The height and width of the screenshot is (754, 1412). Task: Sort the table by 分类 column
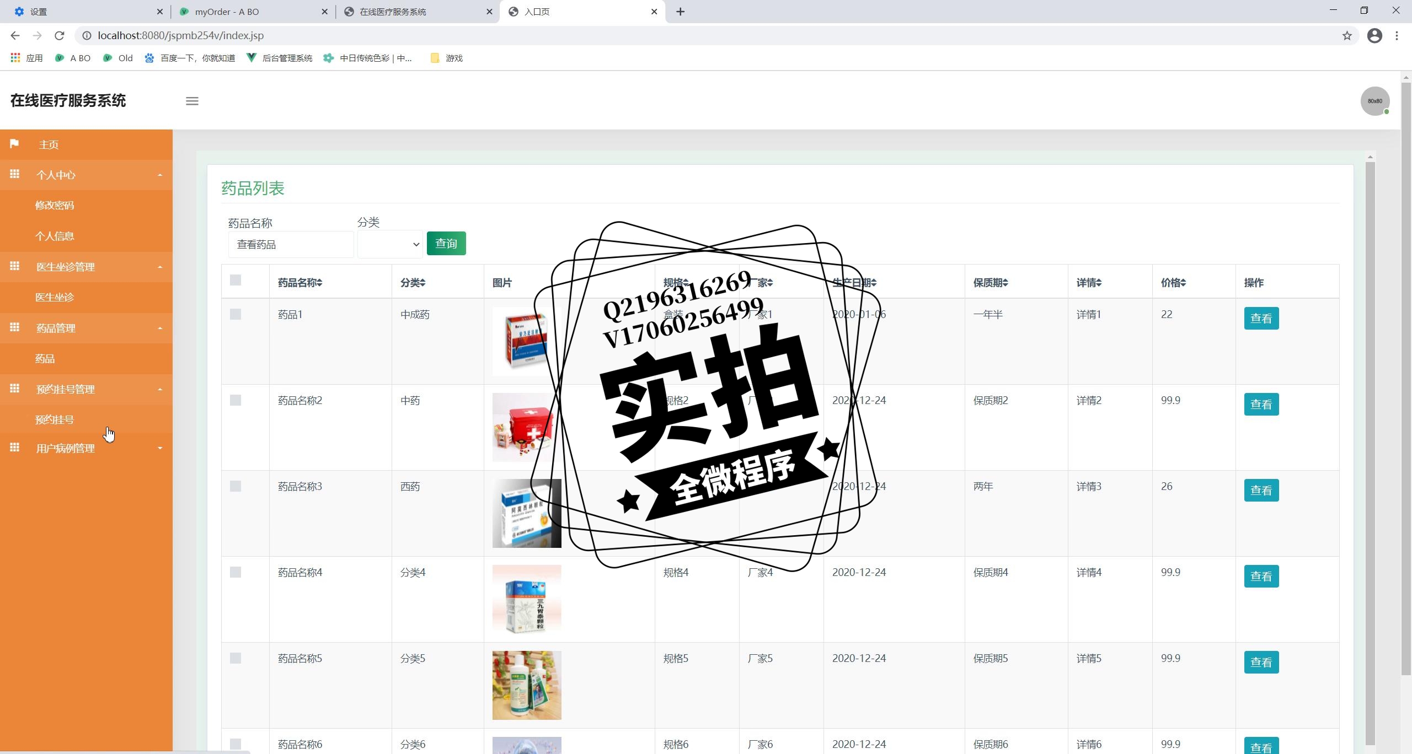(413, 283)
